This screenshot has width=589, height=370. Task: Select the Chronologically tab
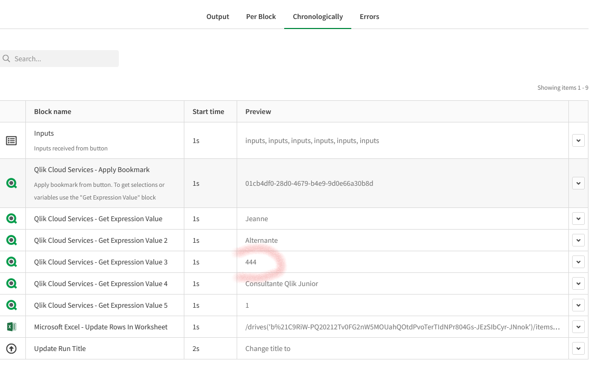tap(317, 16)
